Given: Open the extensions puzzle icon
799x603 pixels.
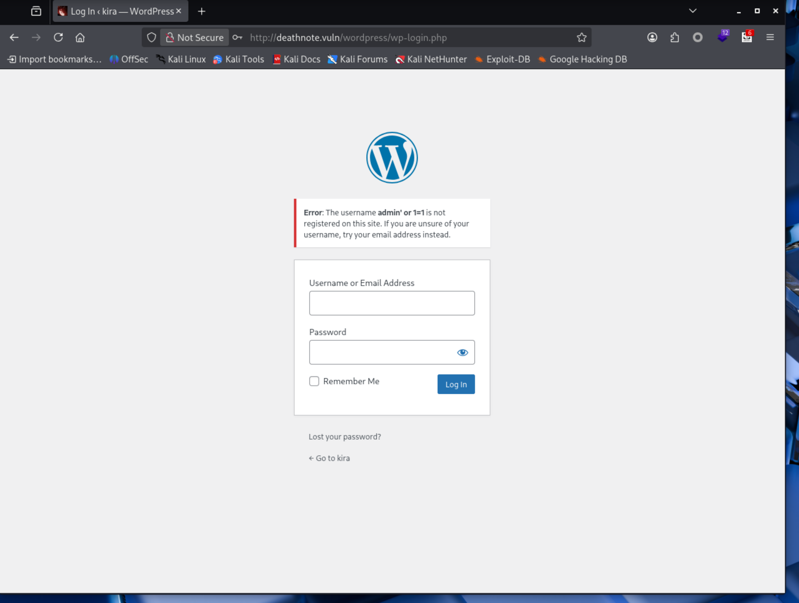Looking at the screenshot, I should point(675,37).
